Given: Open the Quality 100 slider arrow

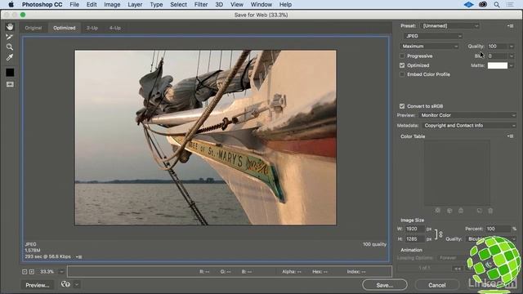Looking at the screenshot, I should click(x=512, y=47).
